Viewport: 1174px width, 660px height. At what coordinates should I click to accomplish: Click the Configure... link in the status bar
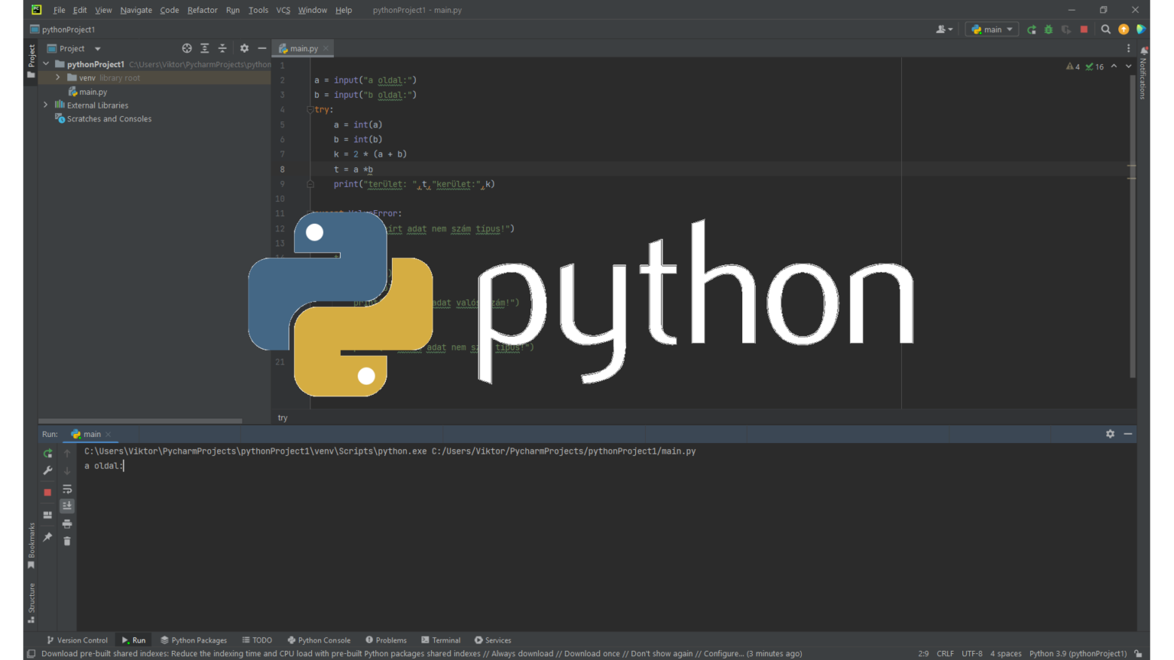(723, 653)
